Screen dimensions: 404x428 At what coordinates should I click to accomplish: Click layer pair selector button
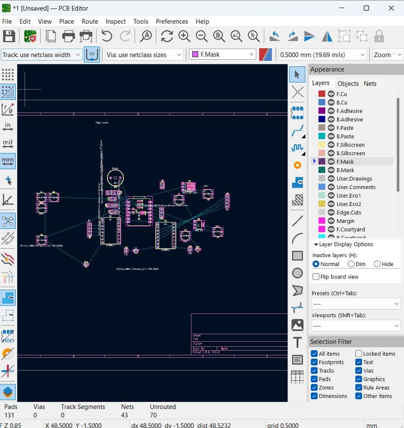266,55
